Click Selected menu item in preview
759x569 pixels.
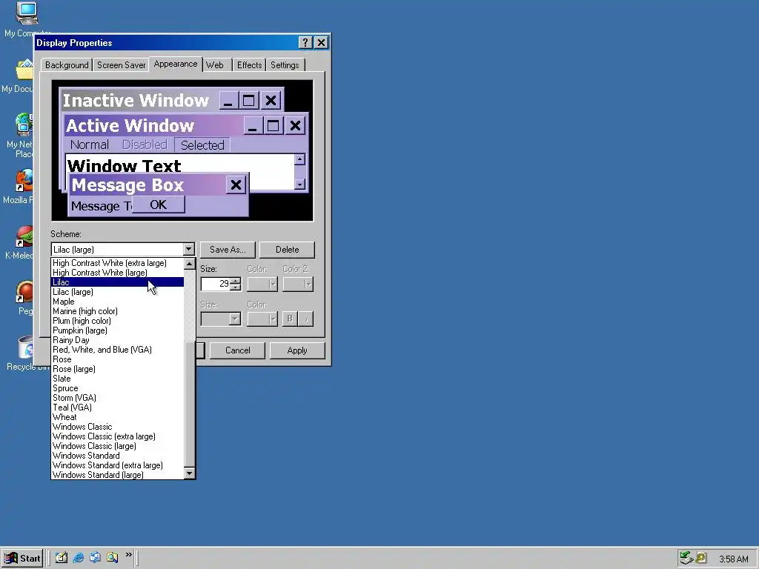[x=202, y=145]
